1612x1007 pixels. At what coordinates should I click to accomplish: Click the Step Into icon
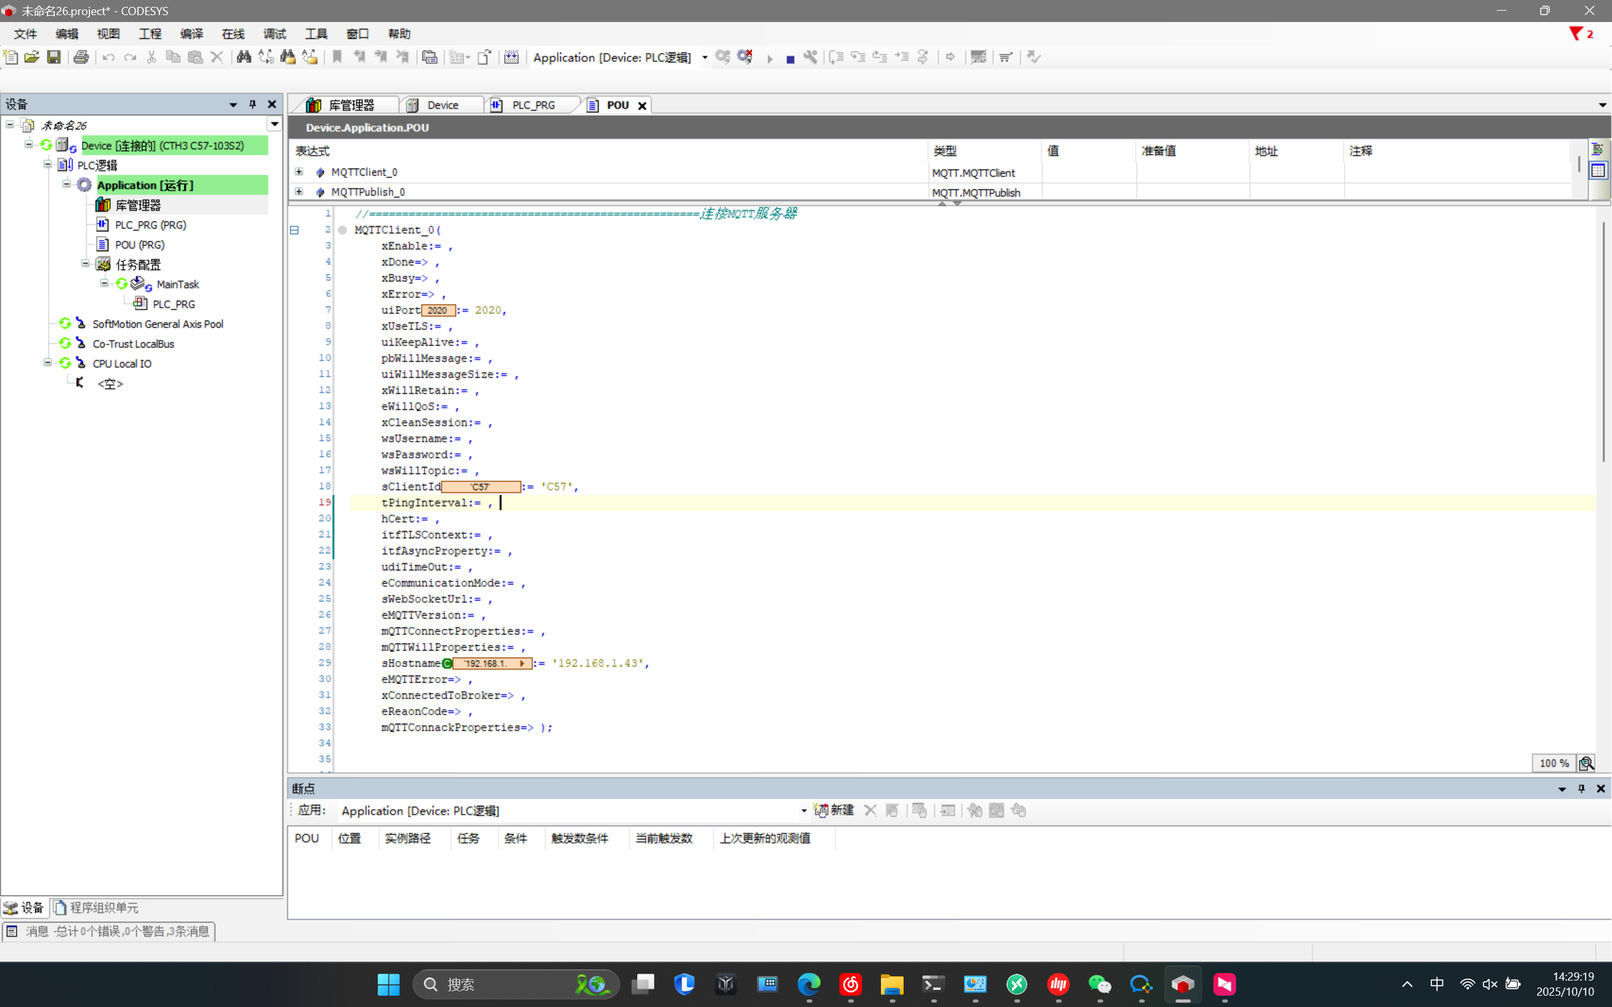tap(858, 57)
